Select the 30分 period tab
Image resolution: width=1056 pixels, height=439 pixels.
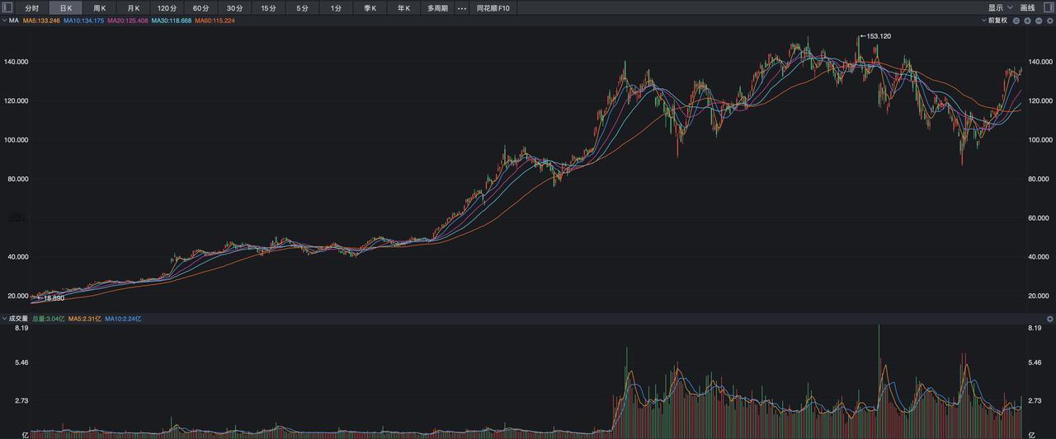pyautogui.click(x=235, y=8)
